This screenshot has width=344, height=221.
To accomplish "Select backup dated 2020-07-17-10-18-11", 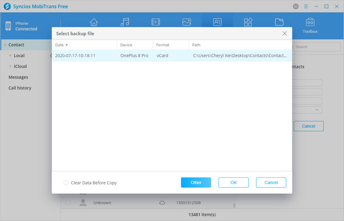I will (172, 55).
